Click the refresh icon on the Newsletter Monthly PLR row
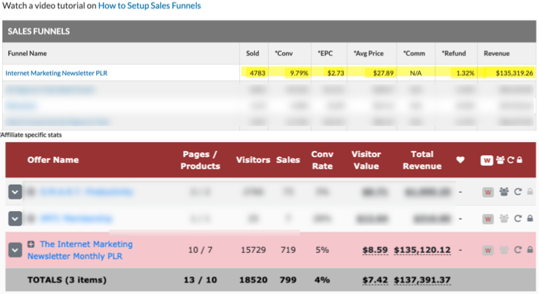 (518, 250)
